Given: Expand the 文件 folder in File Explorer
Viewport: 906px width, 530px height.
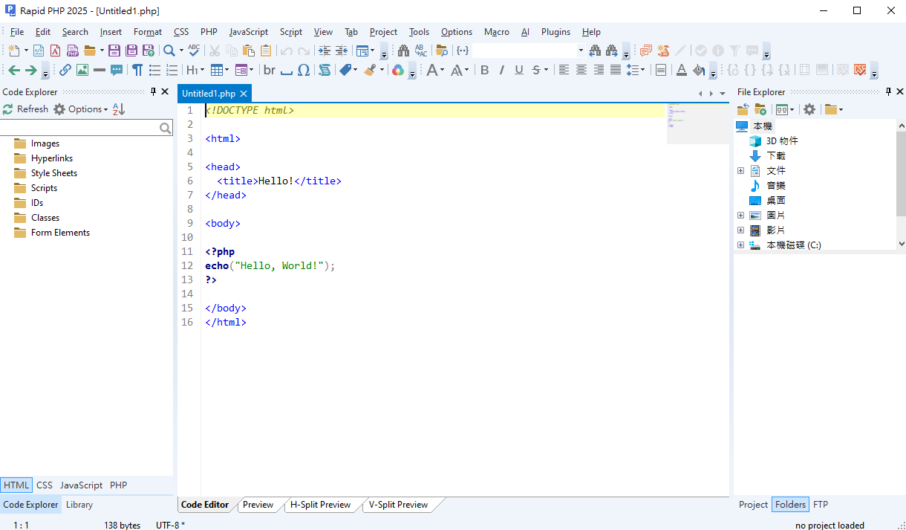Looking at the screenshot, I should (740, 171).
